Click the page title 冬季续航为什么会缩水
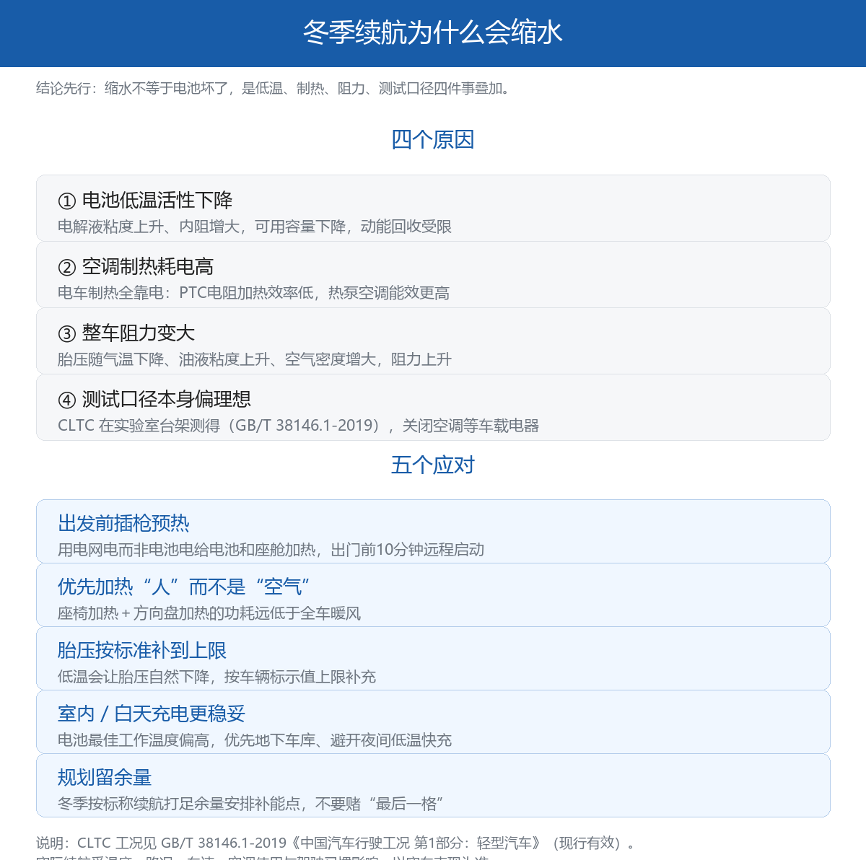This screenshot has width=866, height=860. (x=432, y=32)
